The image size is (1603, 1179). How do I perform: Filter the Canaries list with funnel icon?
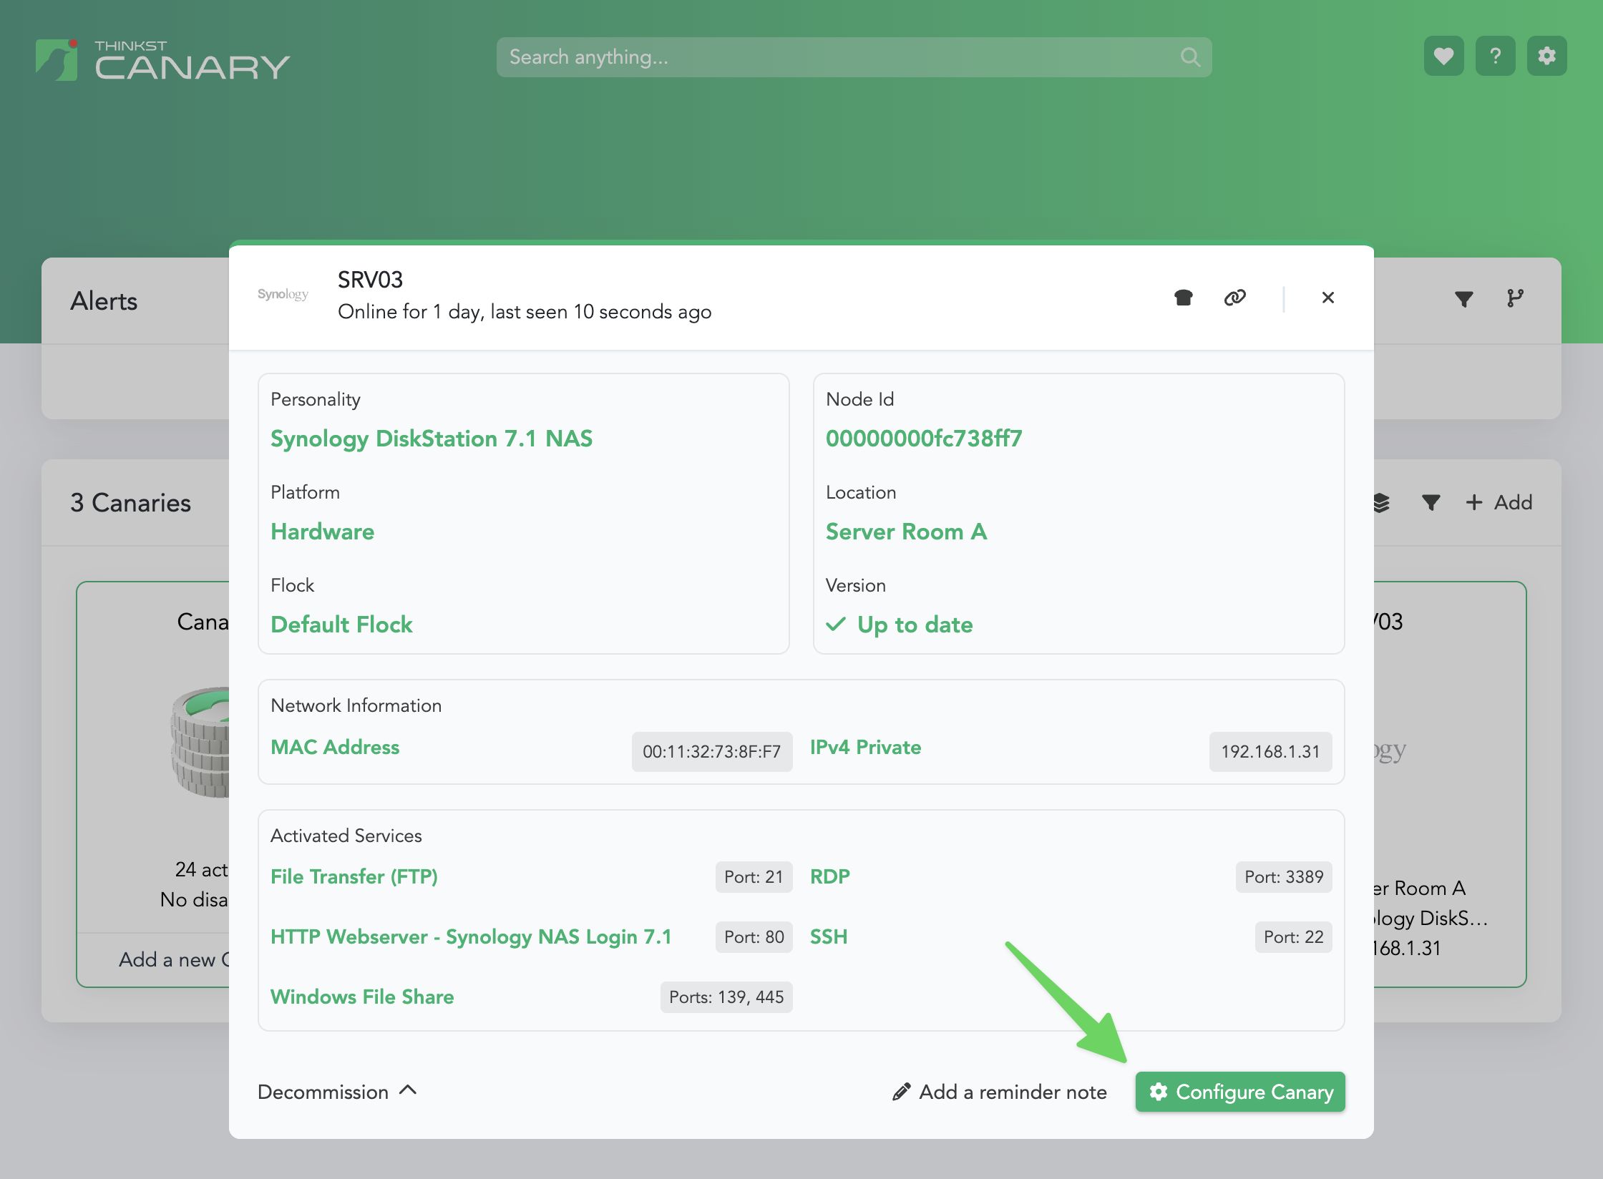[x=1431, y=503]
